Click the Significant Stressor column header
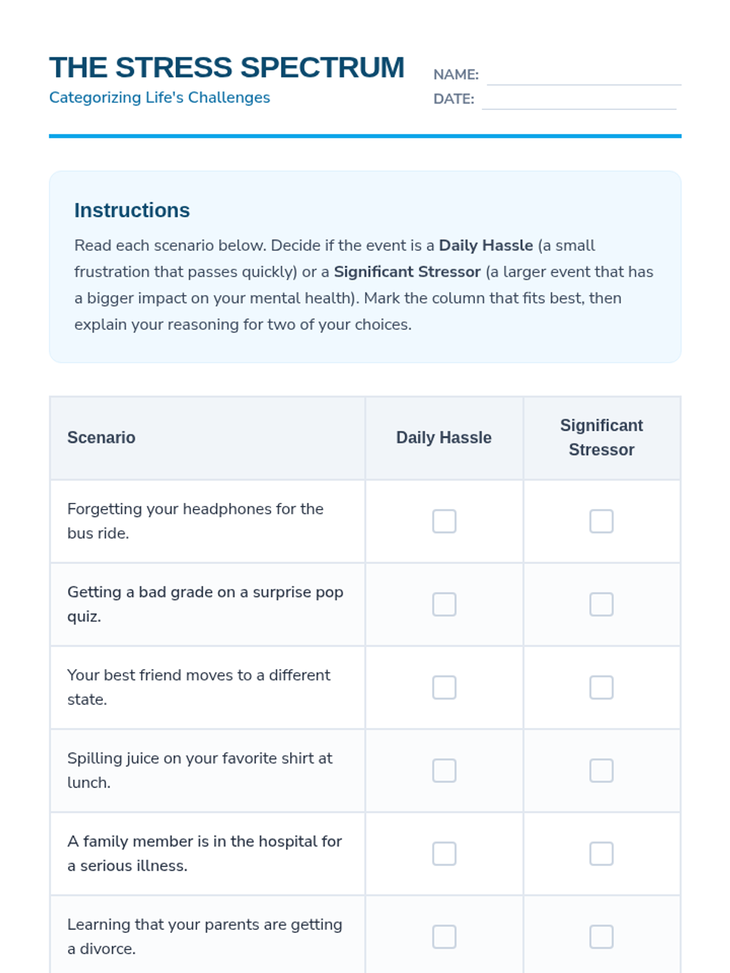The image size is (730, 973). click(601, 438)
